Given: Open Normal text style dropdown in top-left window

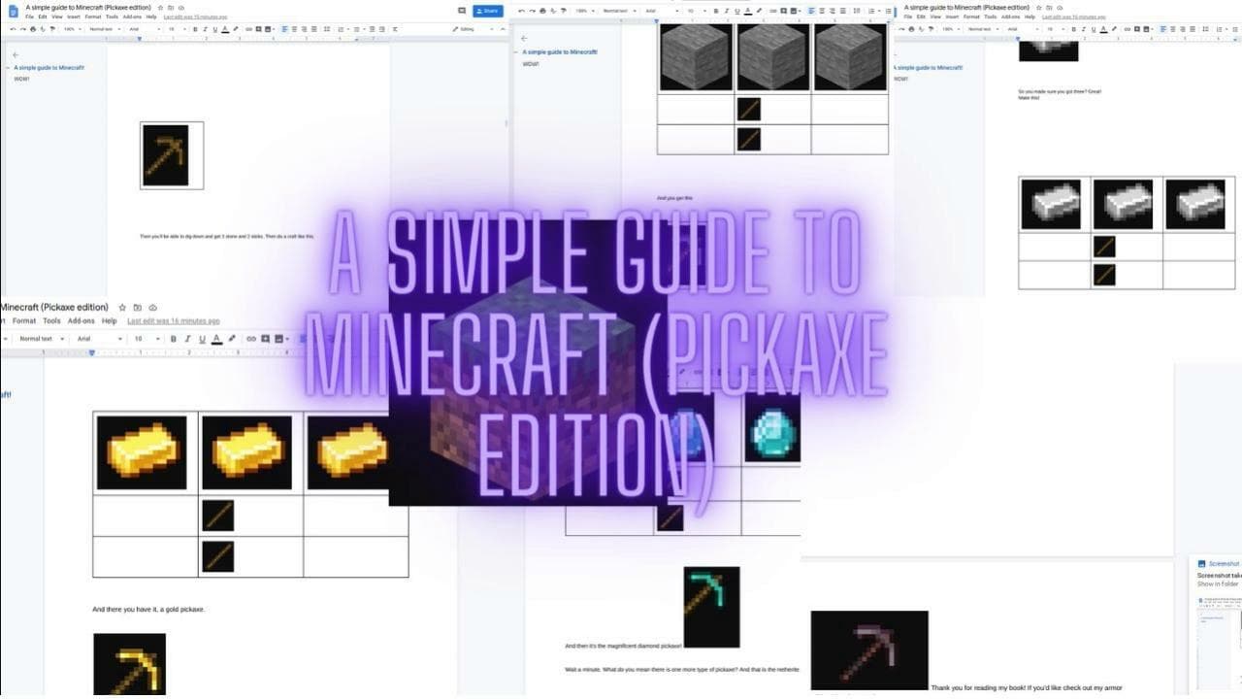Looking at the screenshot, I should (x=104, y=29).
